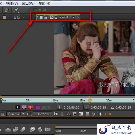This screenshot has width=135, height=135.
Task: Select the Puppet Pin tool
Action: point(16,10)
